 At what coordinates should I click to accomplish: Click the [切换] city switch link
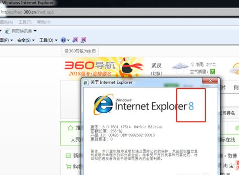(x=157, y=74)
